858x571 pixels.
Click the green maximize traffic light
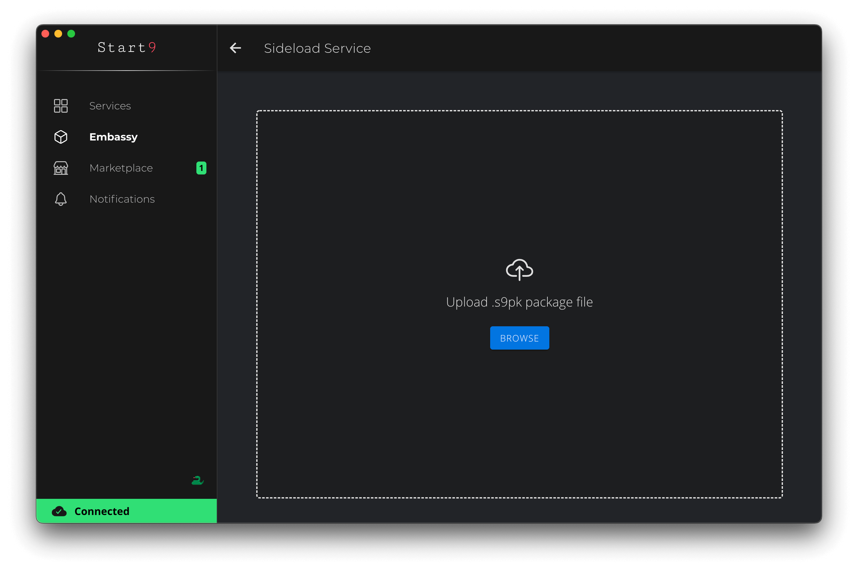71,34
